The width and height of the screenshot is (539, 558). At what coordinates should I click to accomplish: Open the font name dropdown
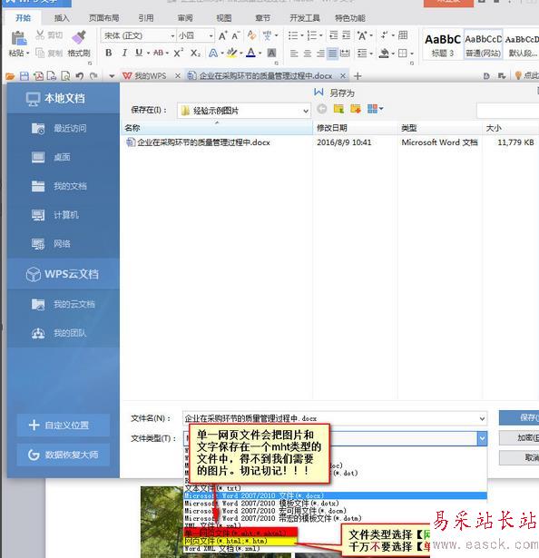pyautogui.click(x=172, y=36)
